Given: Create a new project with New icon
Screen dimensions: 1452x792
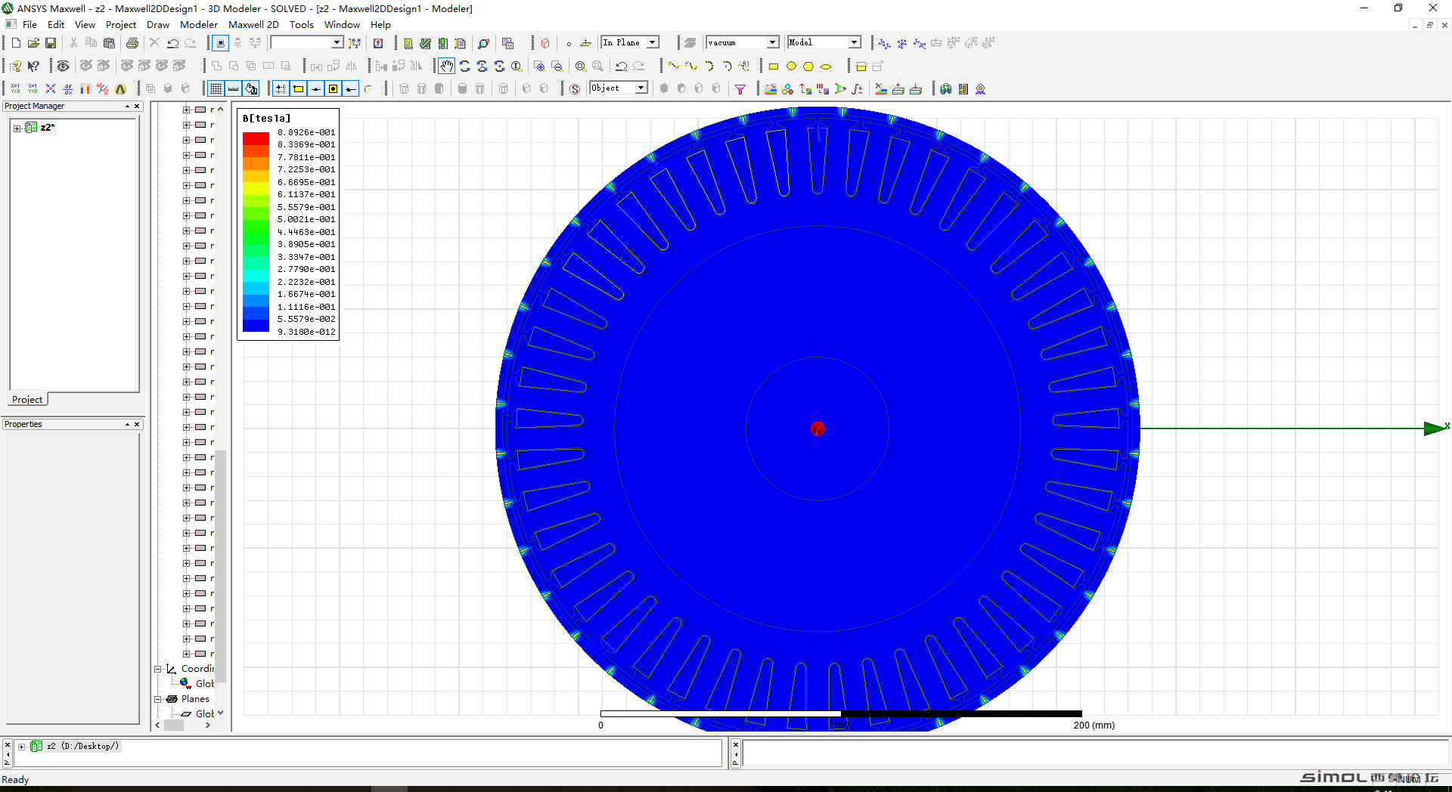Looking at the screenshot, I should pos(16,43).
